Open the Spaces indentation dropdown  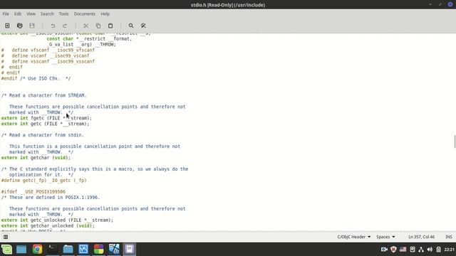coord(385,237)
